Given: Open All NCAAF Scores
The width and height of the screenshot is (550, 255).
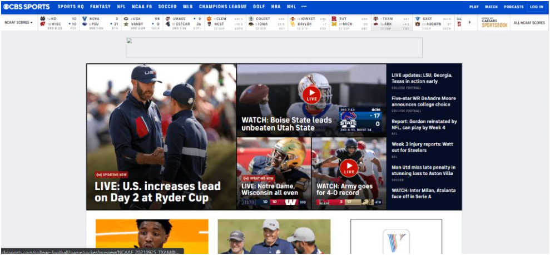Looking at the screenshot, I should tap(529, 22).
